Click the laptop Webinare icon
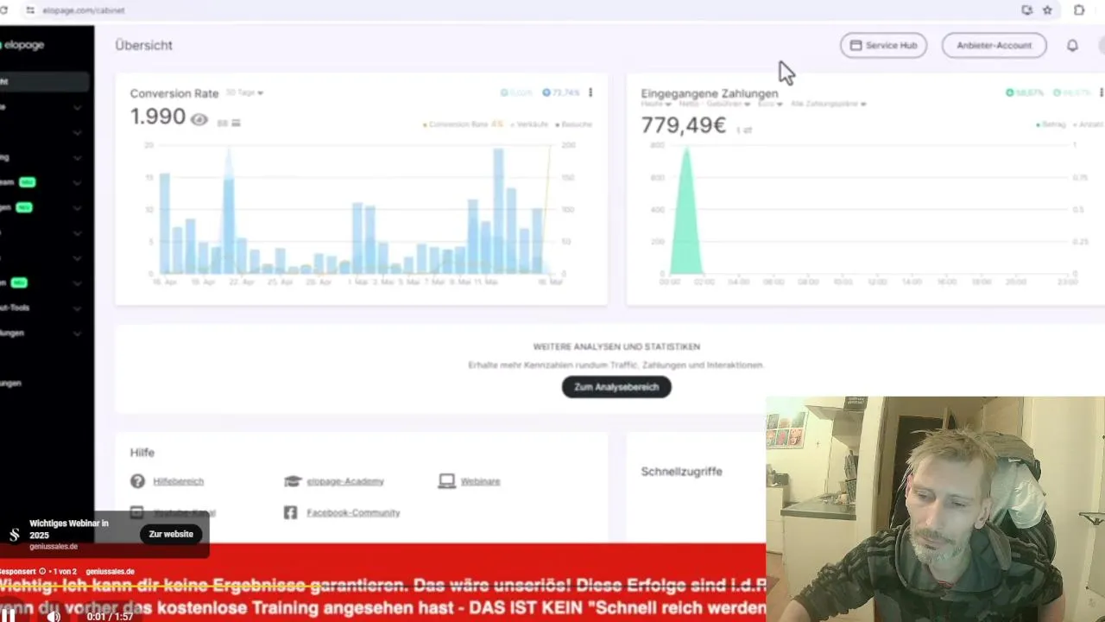Screen dimensions: 1105x622 pos(446,481)
